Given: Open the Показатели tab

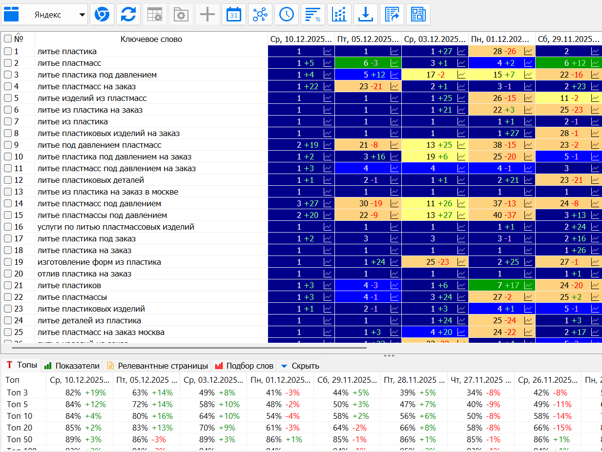Looking at the screenshot, I should (x=72, y=366).
